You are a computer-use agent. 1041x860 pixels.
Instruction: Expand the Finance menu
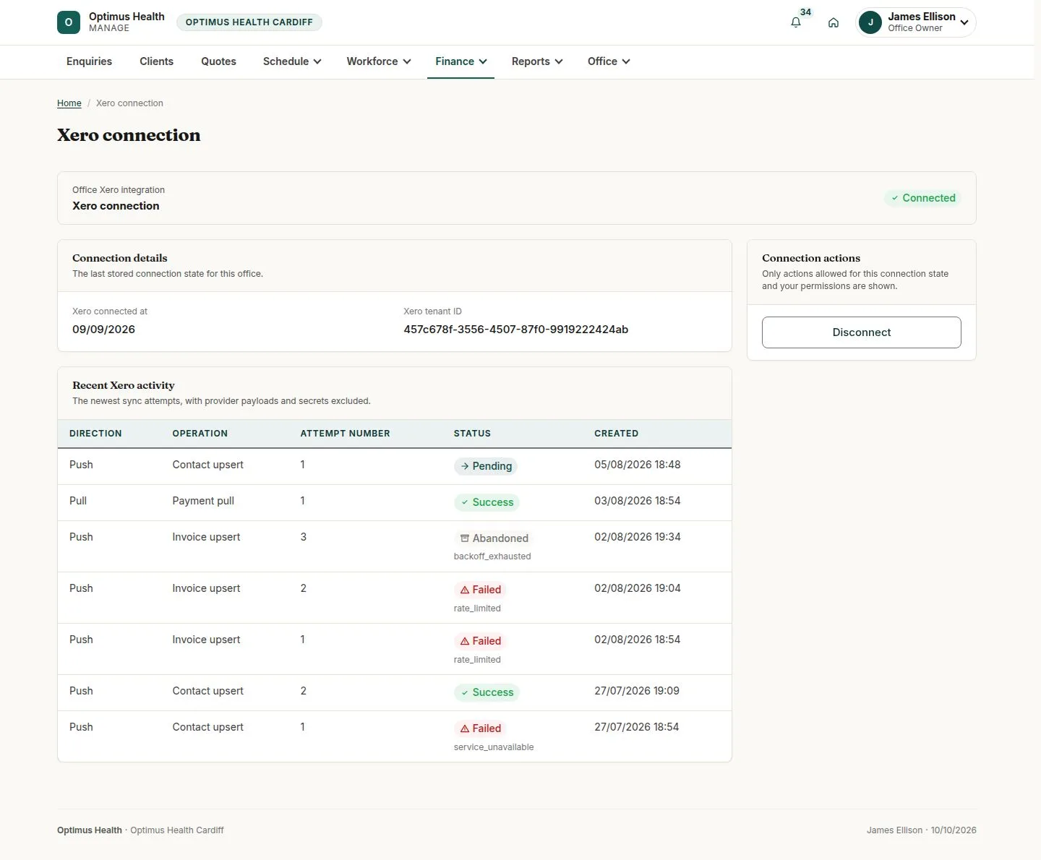(x=461, y=61)
